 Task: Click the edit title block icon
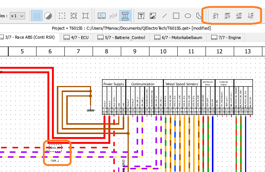click(x=101, y=16)
